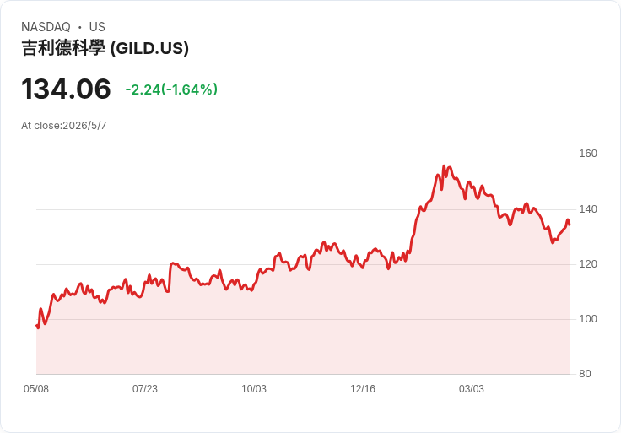This screenshot has height=433, width=621.
Task: Click the GILD.US stock title
Action: 105,48
